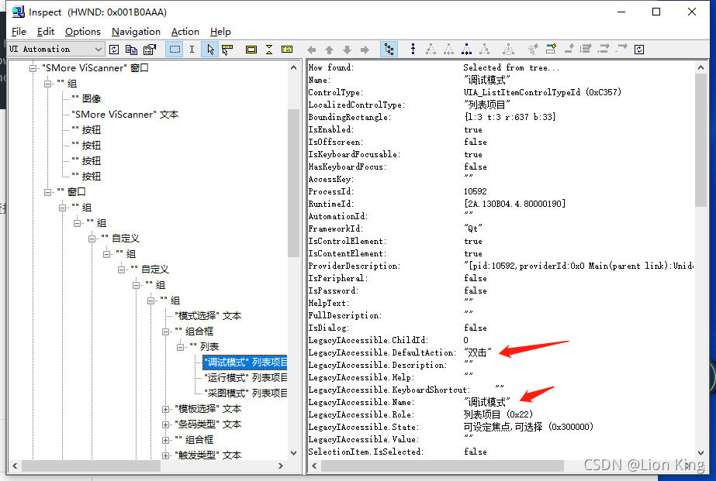Click the FrameworkId value "Qt"
Viewport: 716px width, 481px height.
pyautogui.click(x=473, y=228)
